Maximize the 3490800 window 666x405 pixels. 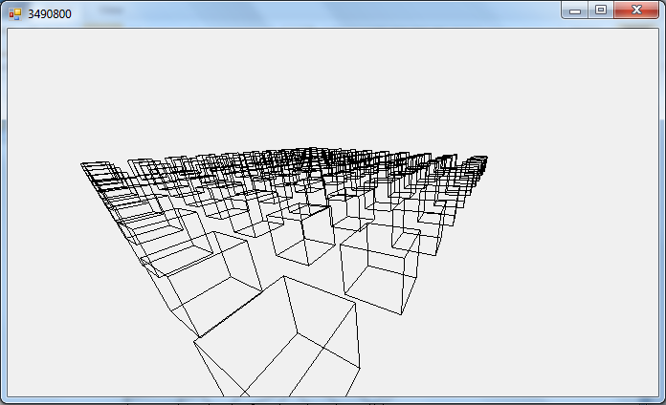point(601,11)
